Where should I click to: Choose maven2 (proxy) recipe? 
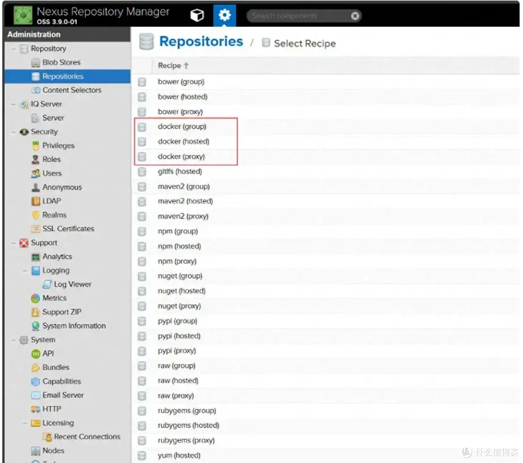(x=325, y=216)
